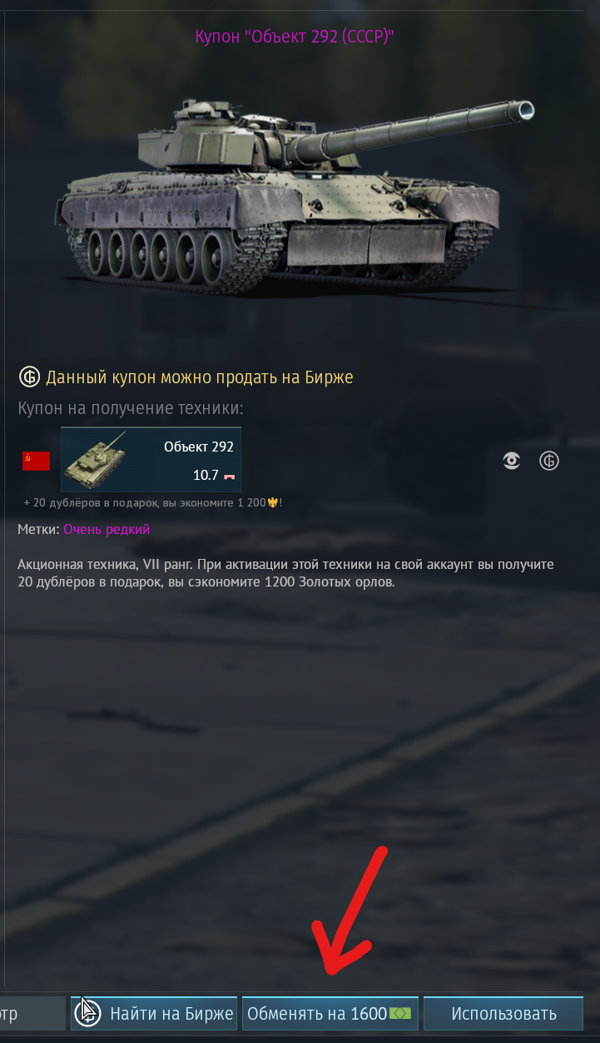Click the 10.7 battle rating value
Image resolution: width=600 pixels, height=1043 pixels.
click(x=205, y=475)
